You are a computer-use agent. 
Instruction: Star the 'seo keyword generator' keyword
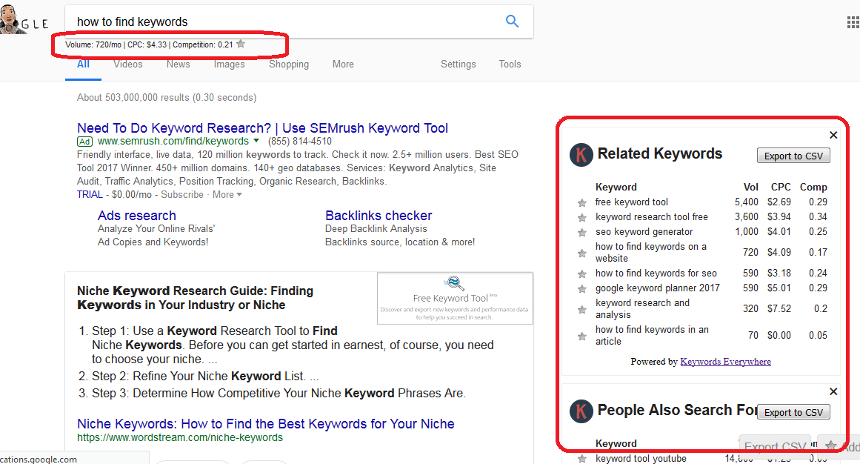tap(582, 232)
